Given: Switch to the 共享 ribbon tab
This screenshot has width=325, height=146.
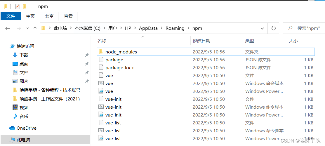Looking at the screenshot, I should coord(49,16).
